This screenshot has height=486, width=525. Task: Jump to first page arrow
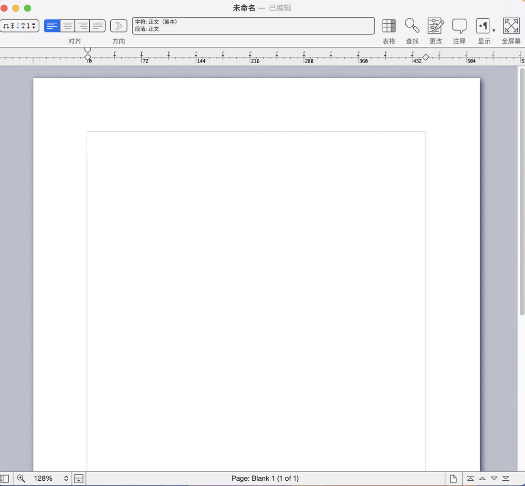pos(471,478)
